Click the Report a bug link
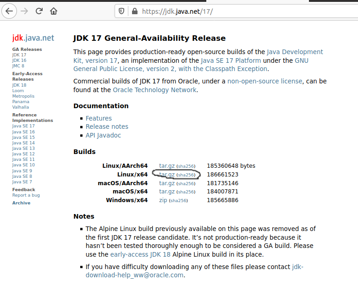The width and height of the screenshot is (358, 286). [x=26, y=195]
